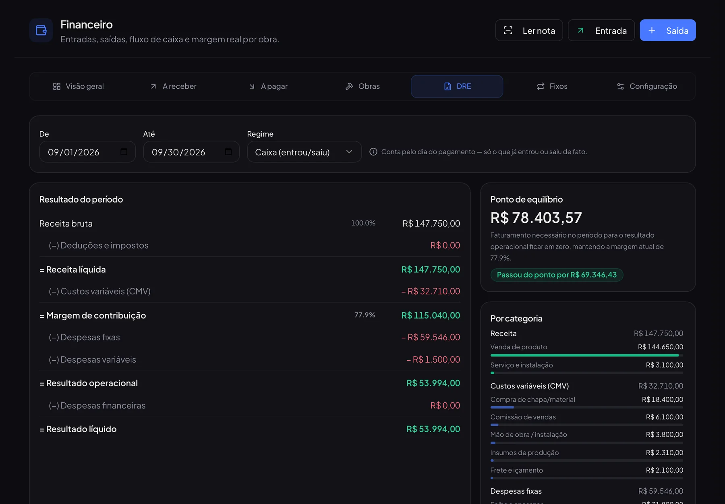Click the sliders icon beside Configuração
This screenshot has height=504, width=725.
point(620,86)
